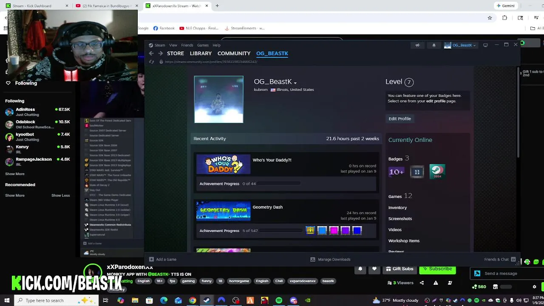
Task: Select the OG_BEASTK profile tab
Action: 272,54
